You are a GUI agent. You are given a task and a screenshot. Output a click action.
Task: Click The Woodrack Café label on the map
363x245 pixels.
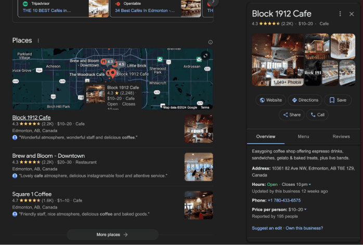point(87,74)
